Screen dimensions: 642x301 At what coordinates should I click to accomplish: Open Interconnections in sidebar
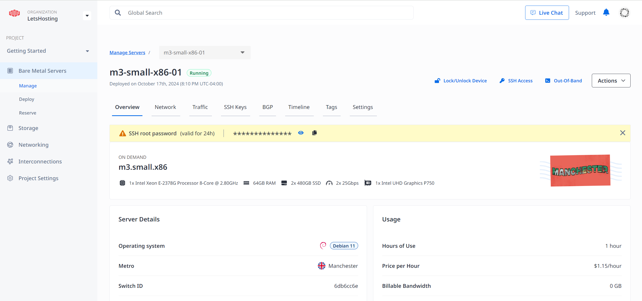point(49,161)
